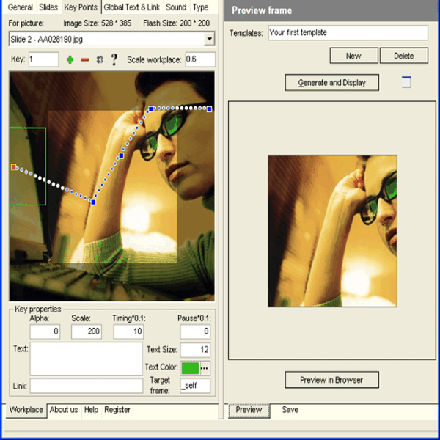
Task: Select the blue key point near forehead
Action: pyautogui.click(x=151, y=109)
